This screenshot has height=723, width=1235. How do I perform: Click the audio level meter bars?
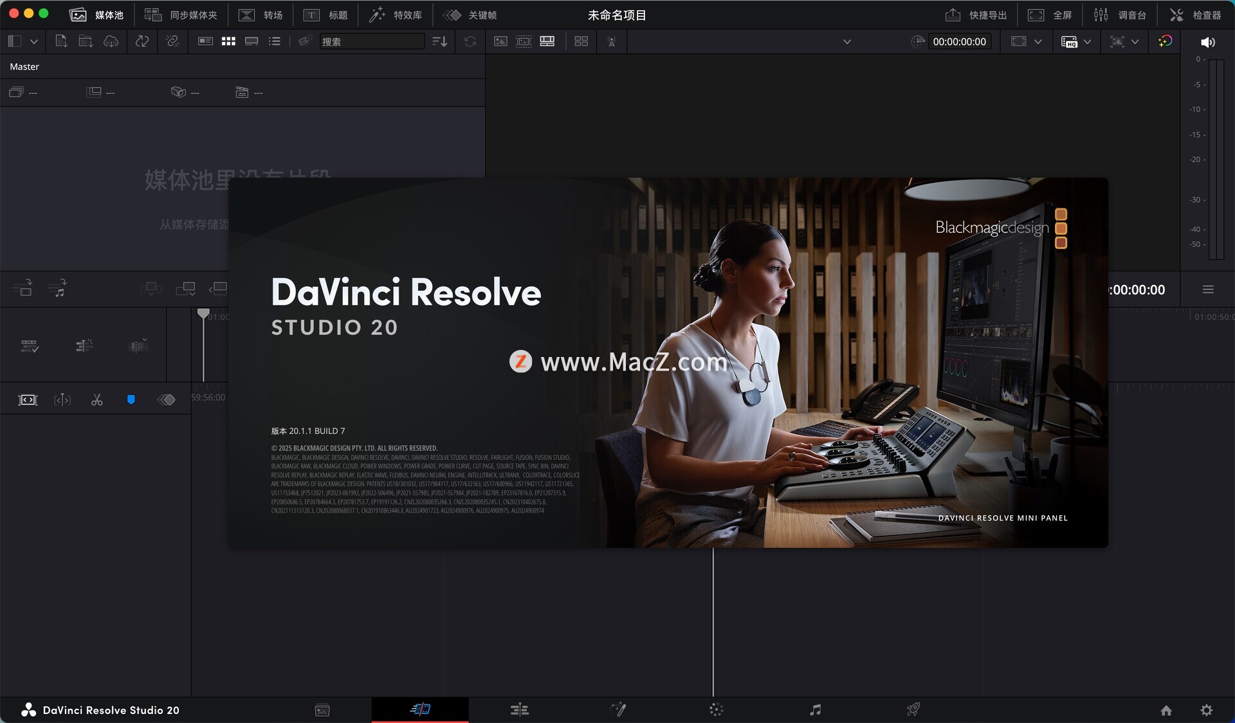coord(1216,159)
